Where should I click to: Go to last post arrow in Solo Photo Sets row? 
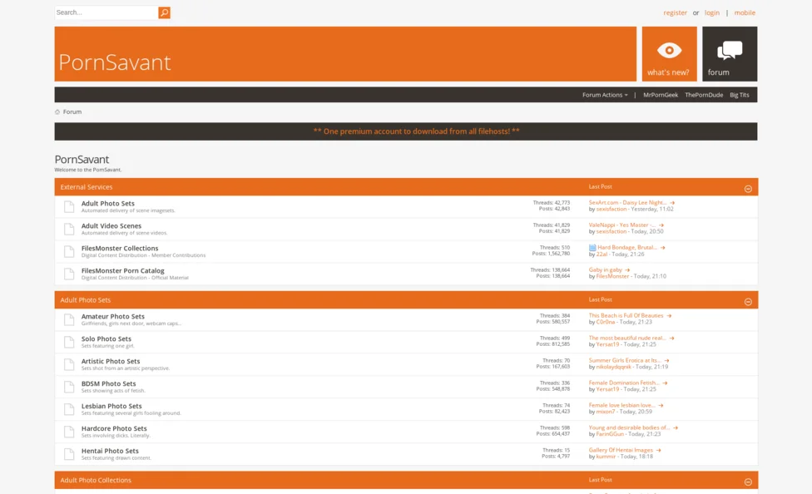tap(672, 338)
